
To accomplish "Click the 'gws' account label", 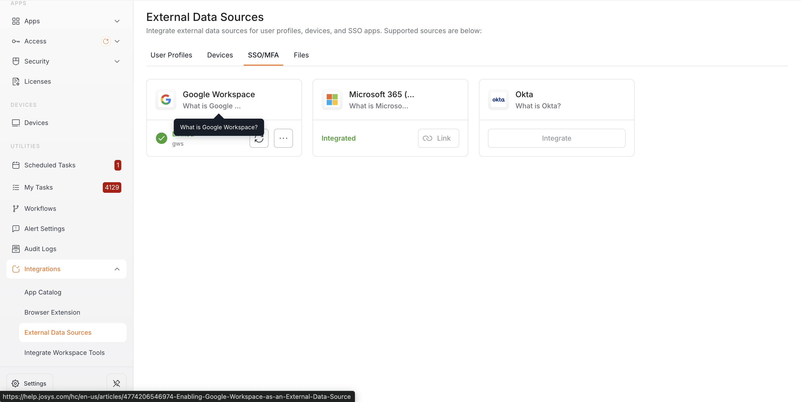I will pos(178,144).
